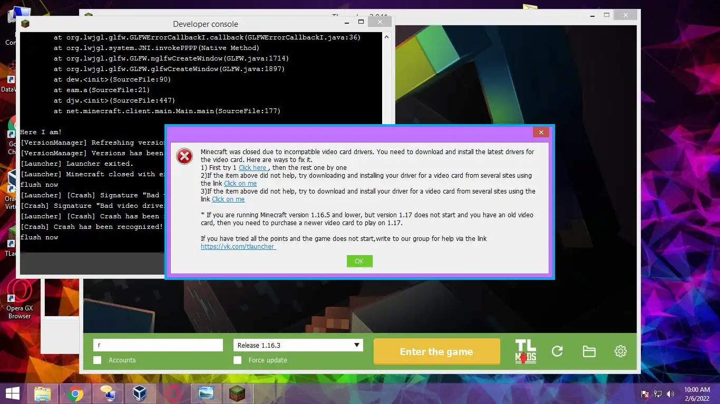
Task: Open step 2 'Click on me' link
Action: click(x=240, y=184)
